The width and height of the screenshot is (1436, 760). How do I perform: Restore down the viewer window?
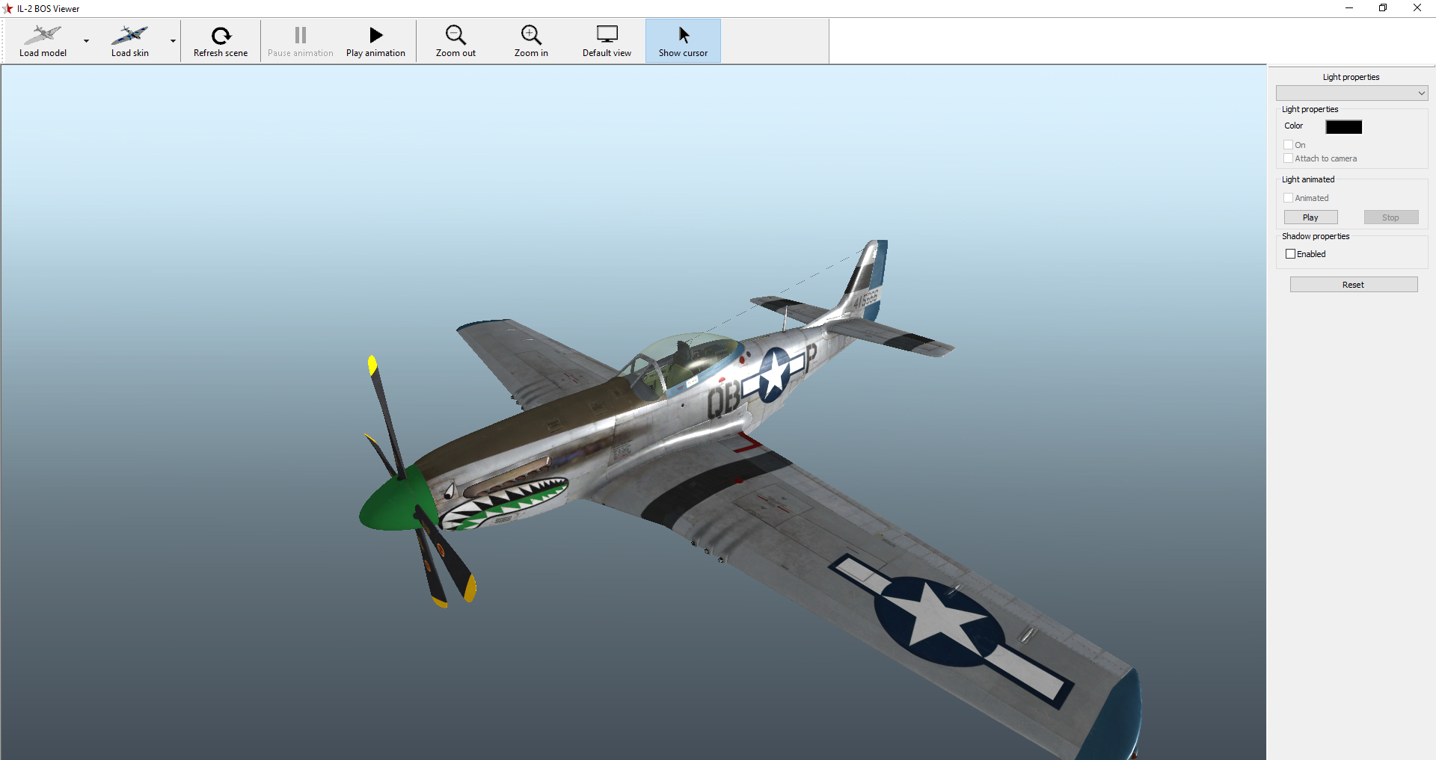(1383, 8)
